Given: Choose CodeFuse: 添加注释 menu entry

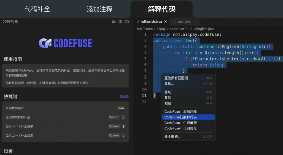Looking at the screenshot, I should coord(188,112).
